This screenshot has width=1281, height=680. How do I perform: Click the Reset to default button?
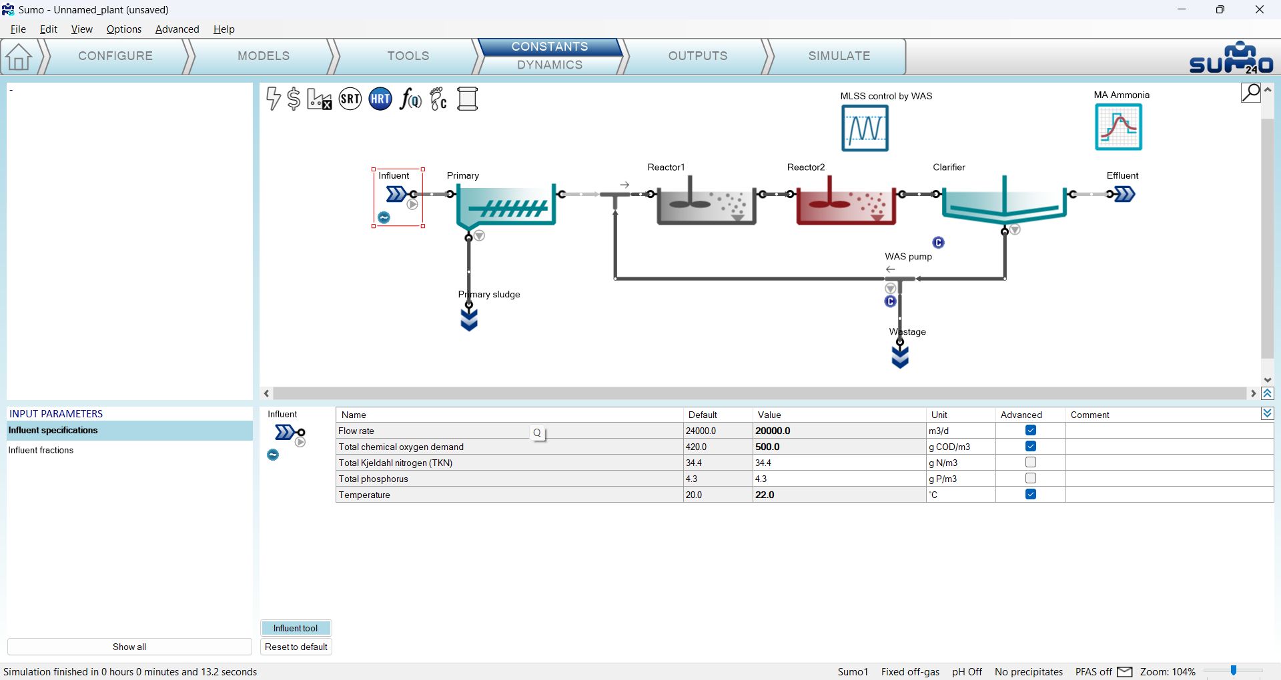(296, 647)
